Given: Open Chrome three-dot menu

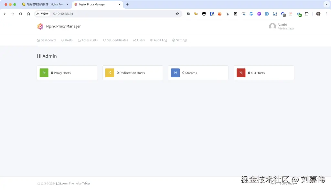Looking at the screenshot, I should click(326, 14).
